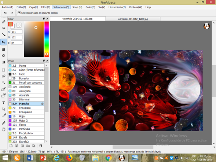The height and width of the screenshot is (162, 216).
Task: Select the Acuarela brush
Action: (x=26, y=95)
